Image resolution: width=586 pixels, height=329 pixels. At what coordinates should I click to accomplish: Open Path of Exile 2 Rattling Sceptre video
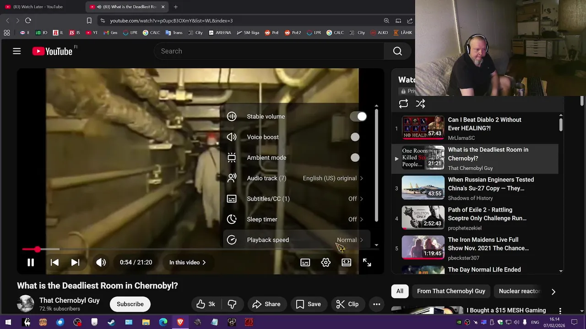[x=475, y=218]
